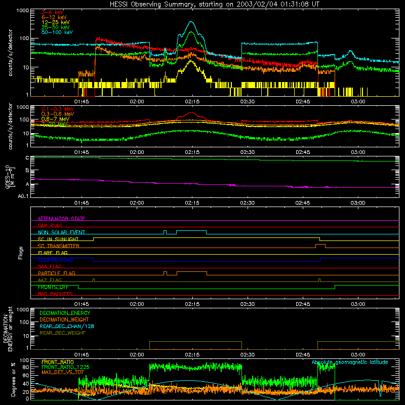405x405 pixels.
Task: Click the 0.3-0.8 MeV legend label
Action: (58, 114)
